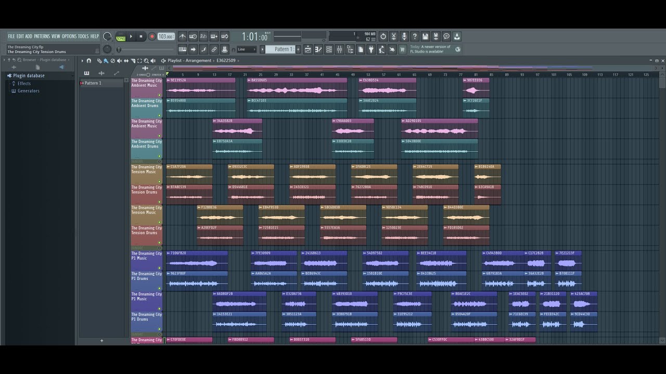Select Plugin database in the browser
666x374 pixels.
click(29, 75)
